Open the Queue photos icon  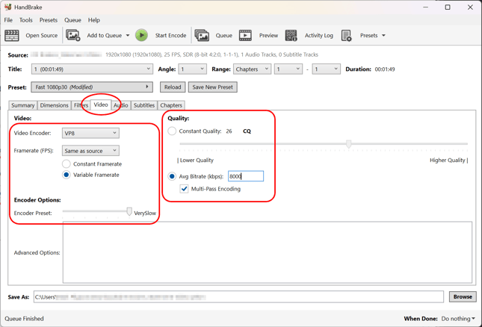(202, 35)
